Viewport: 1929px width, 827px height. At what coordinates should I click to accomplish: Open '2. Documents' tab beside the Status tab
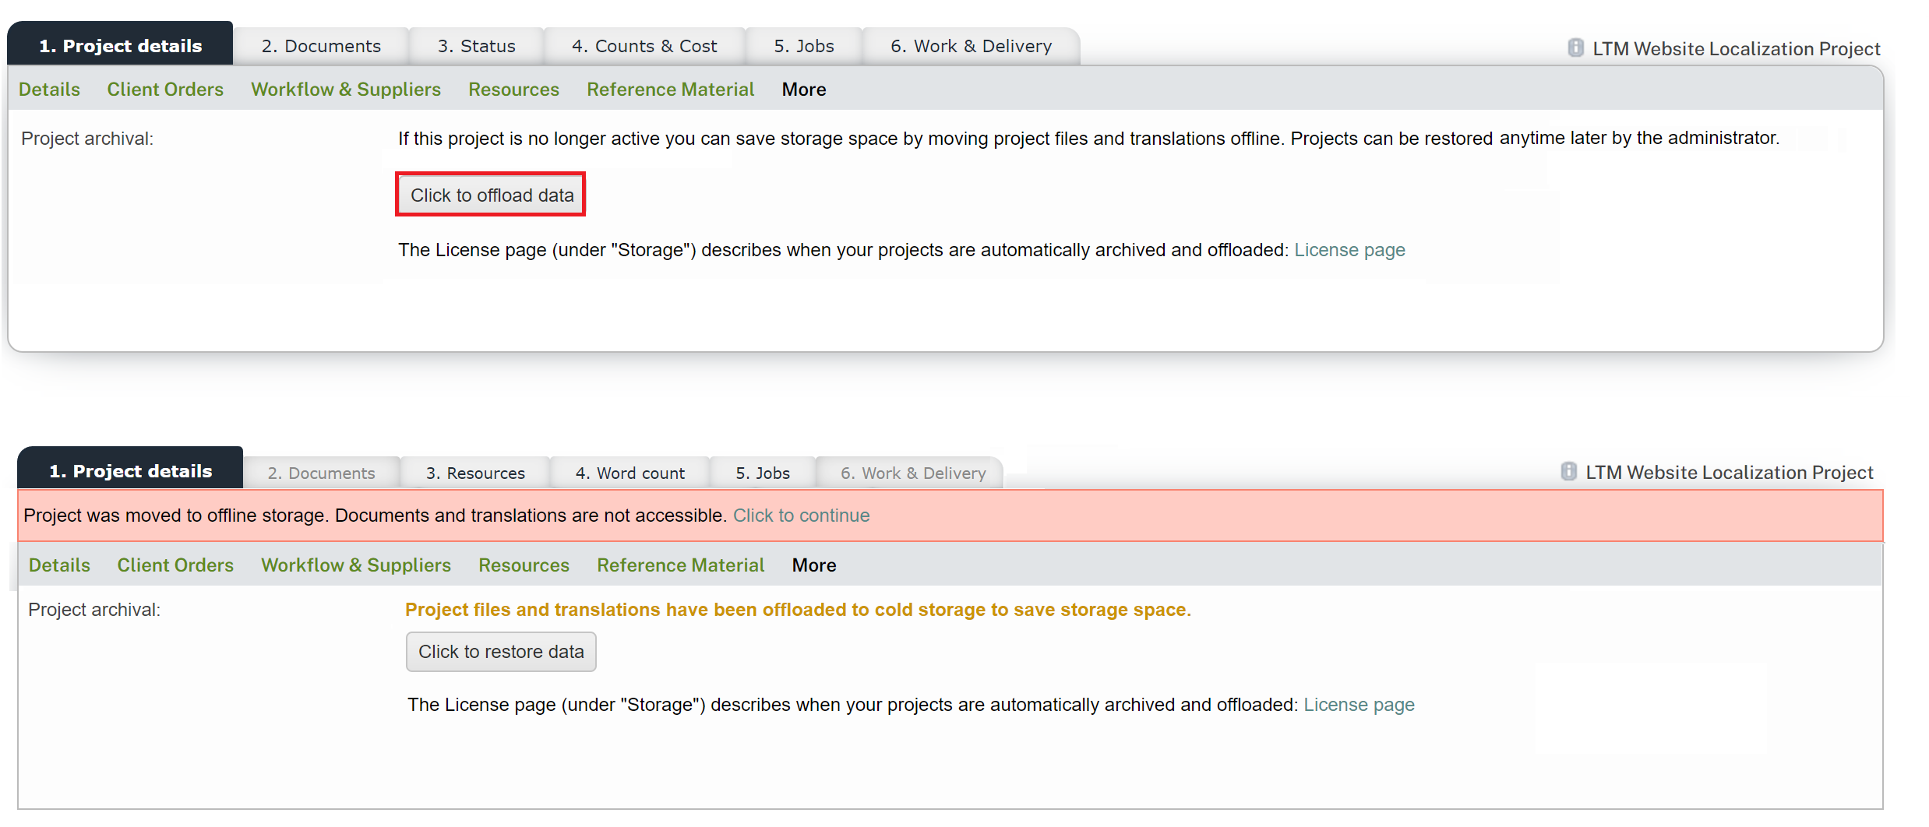click(321, 47)
